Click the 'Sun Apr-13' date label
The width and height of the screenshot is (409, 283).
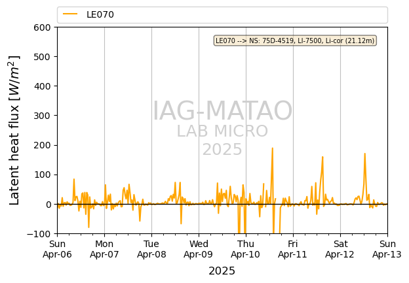click(x=387, y=249)
